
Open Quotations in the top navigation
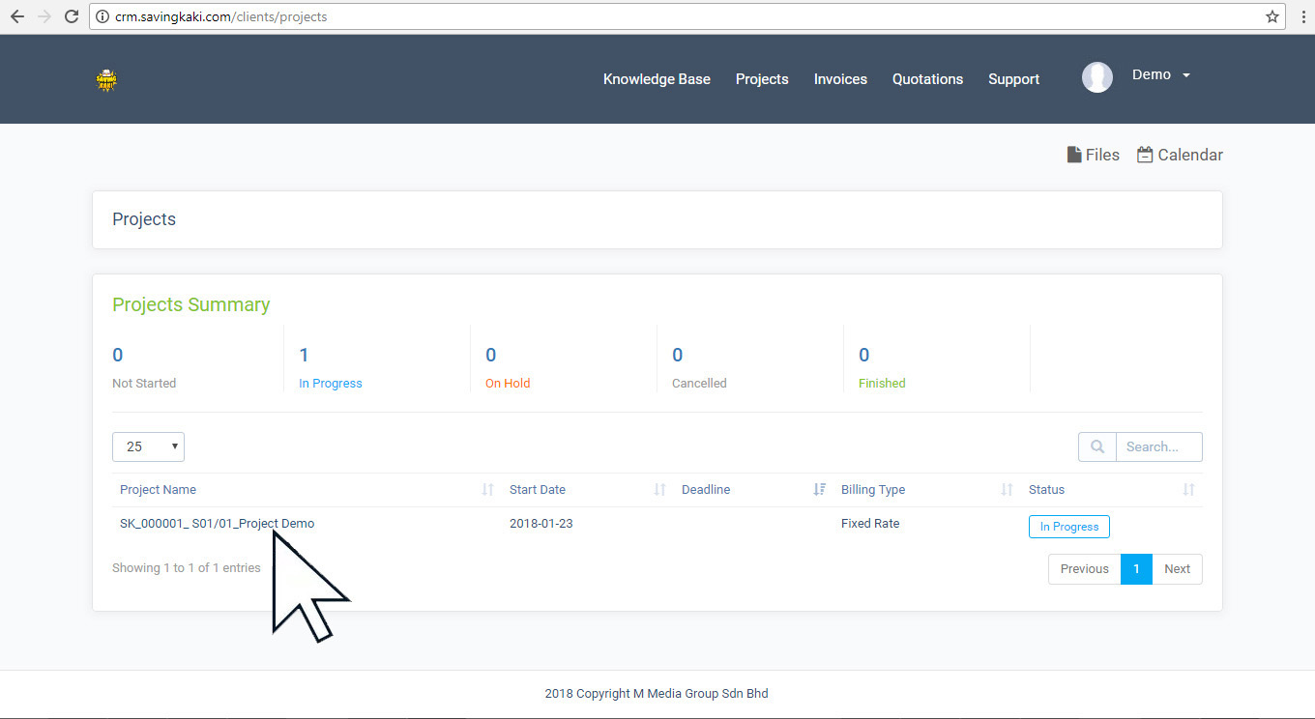(927, 79)
